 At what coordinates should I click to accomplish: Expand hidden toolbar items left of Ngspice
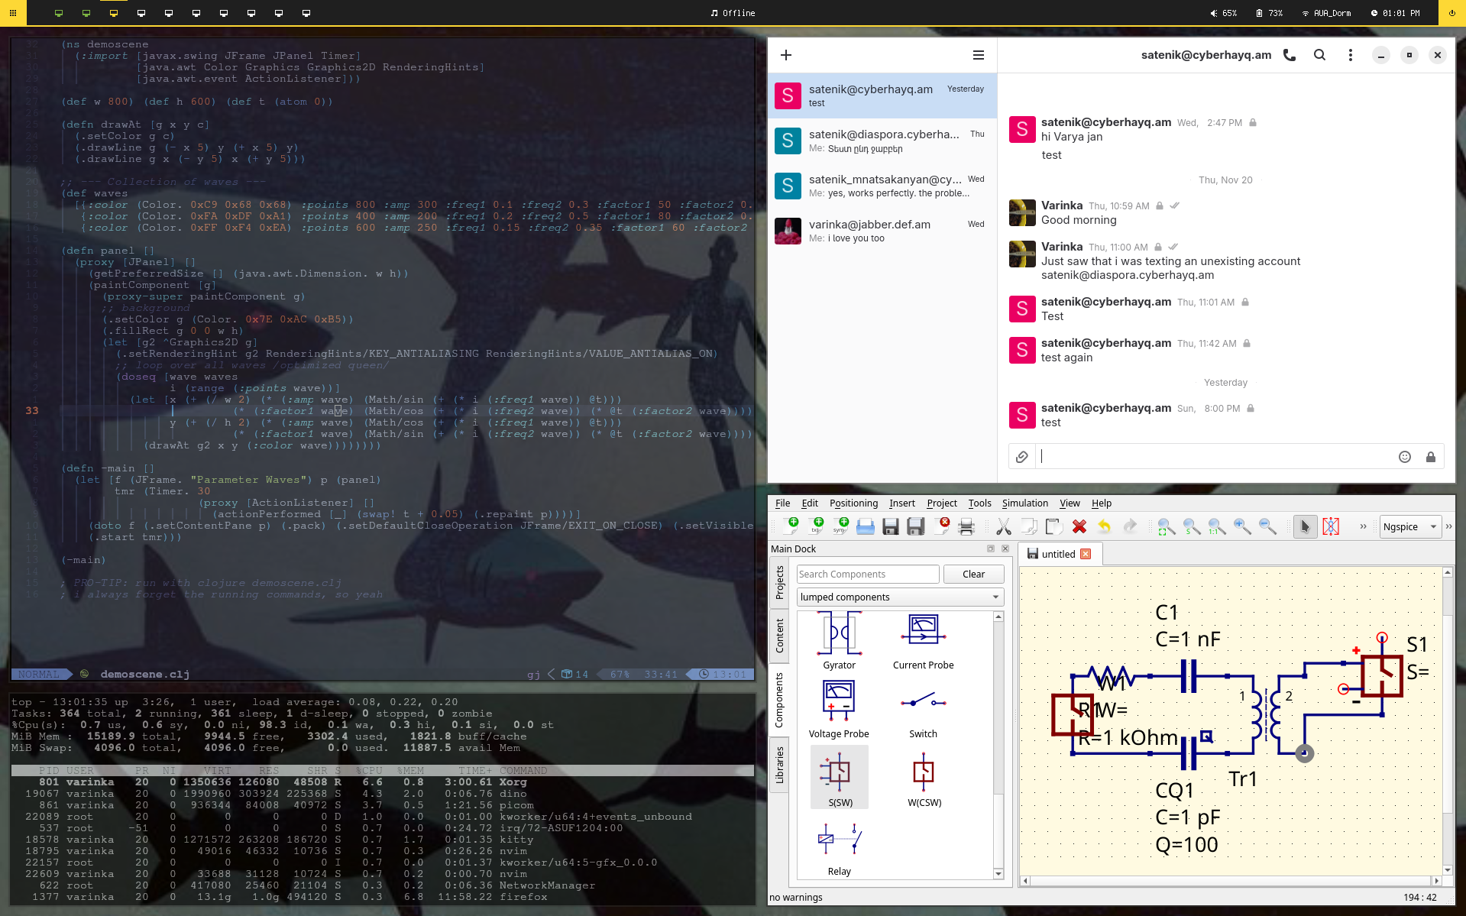(x=1363, y=526)
